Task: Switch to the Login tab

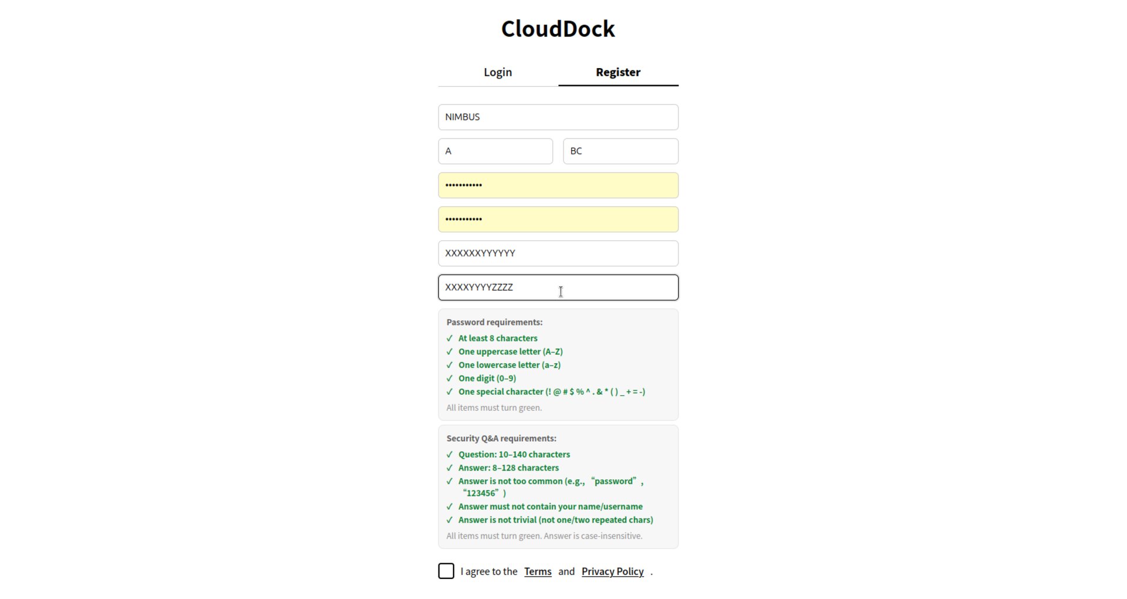Action: (x=498, y=72)
